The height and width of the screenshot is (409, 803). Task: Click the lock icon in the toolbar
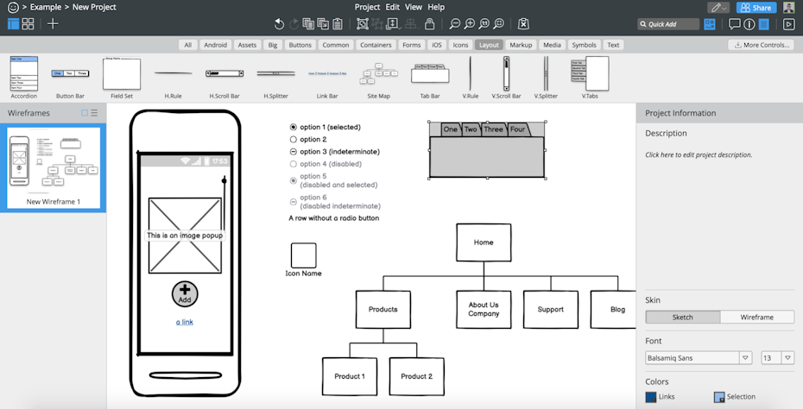430,24
